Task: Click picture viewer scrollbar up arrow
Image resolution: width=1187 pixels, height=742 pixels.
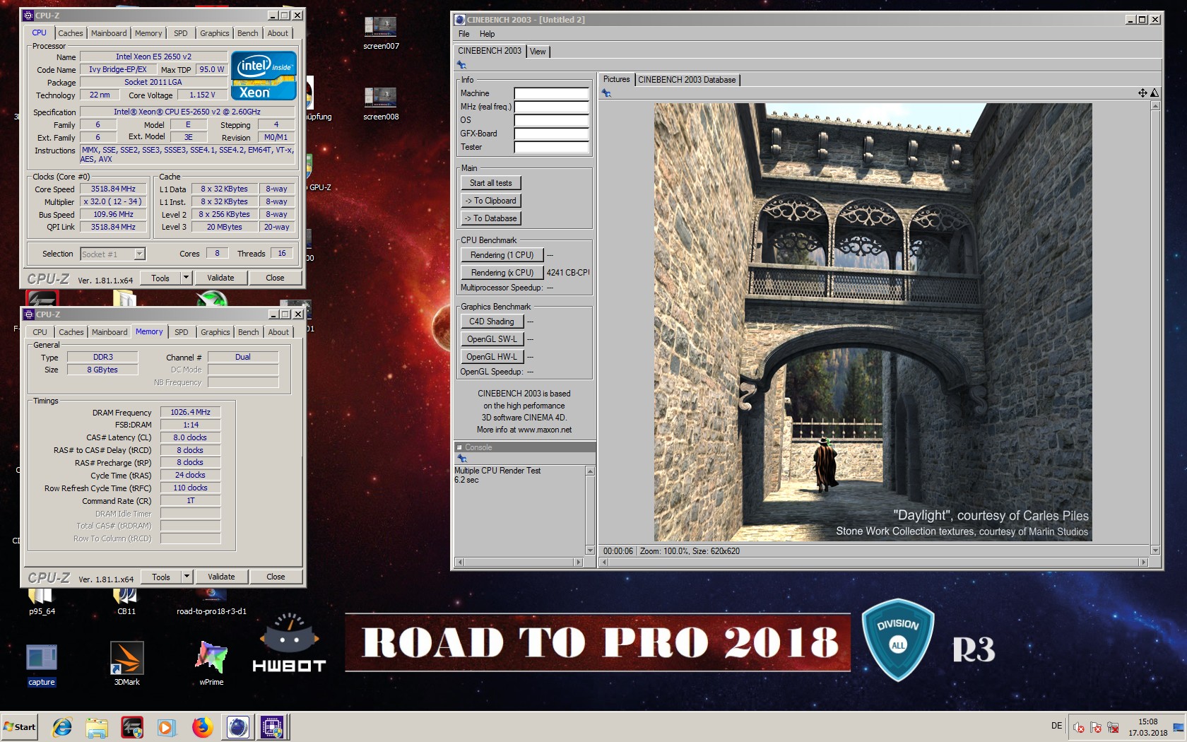Action: [1155, 106]
